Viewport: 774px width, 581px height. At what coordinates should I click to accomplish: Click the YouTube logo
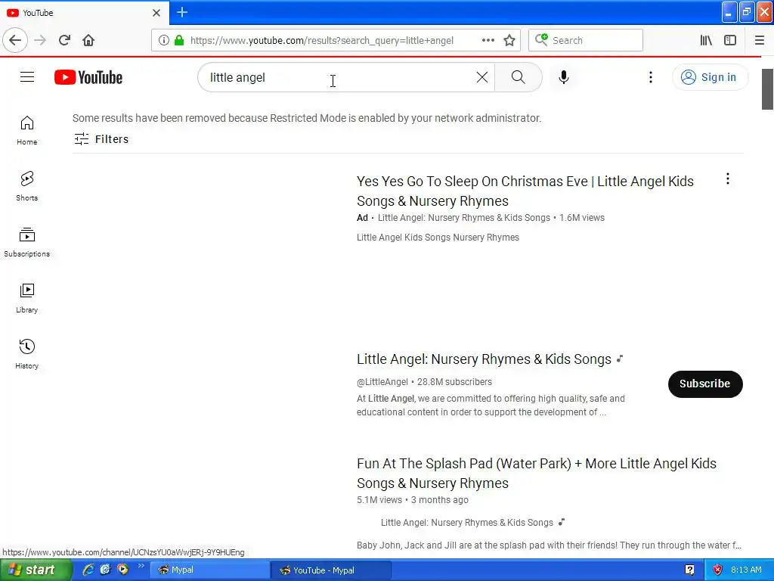pyautogui.click(x=88, y=78)
